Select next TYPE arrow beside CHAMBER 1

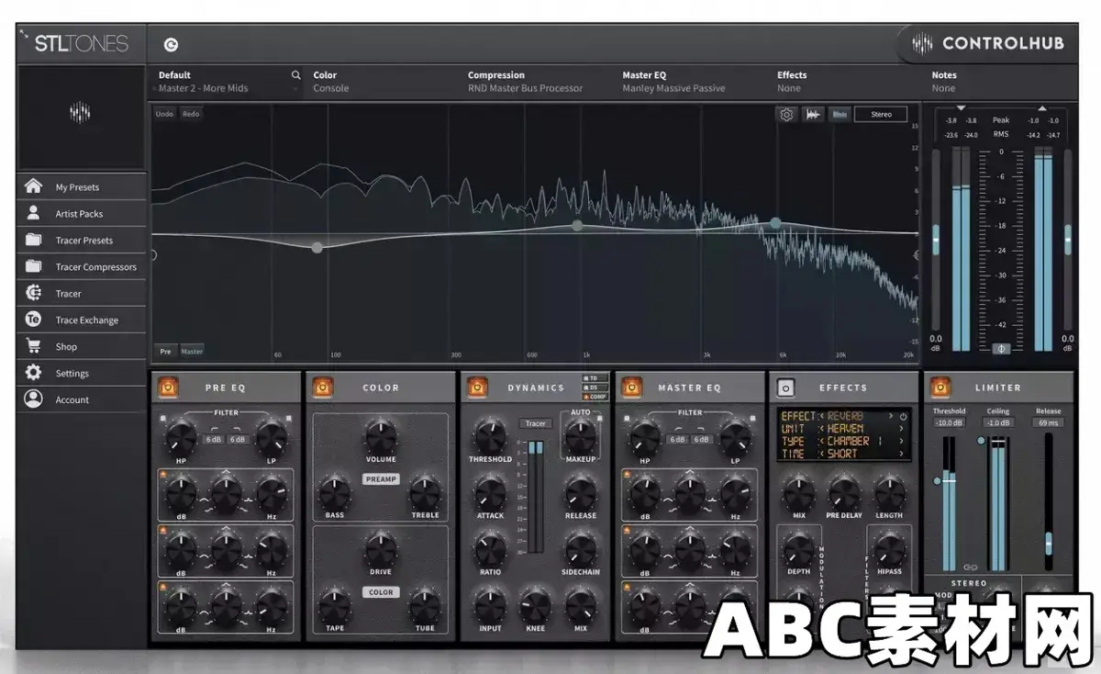[x=901, y=441]
